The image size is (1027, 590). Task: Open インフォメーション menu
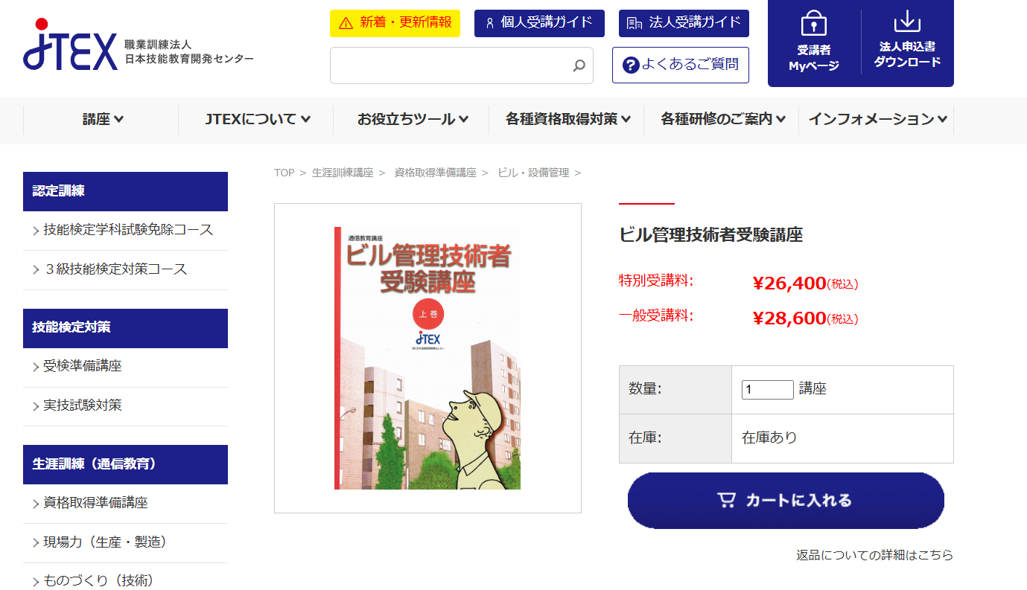point(877,119)
